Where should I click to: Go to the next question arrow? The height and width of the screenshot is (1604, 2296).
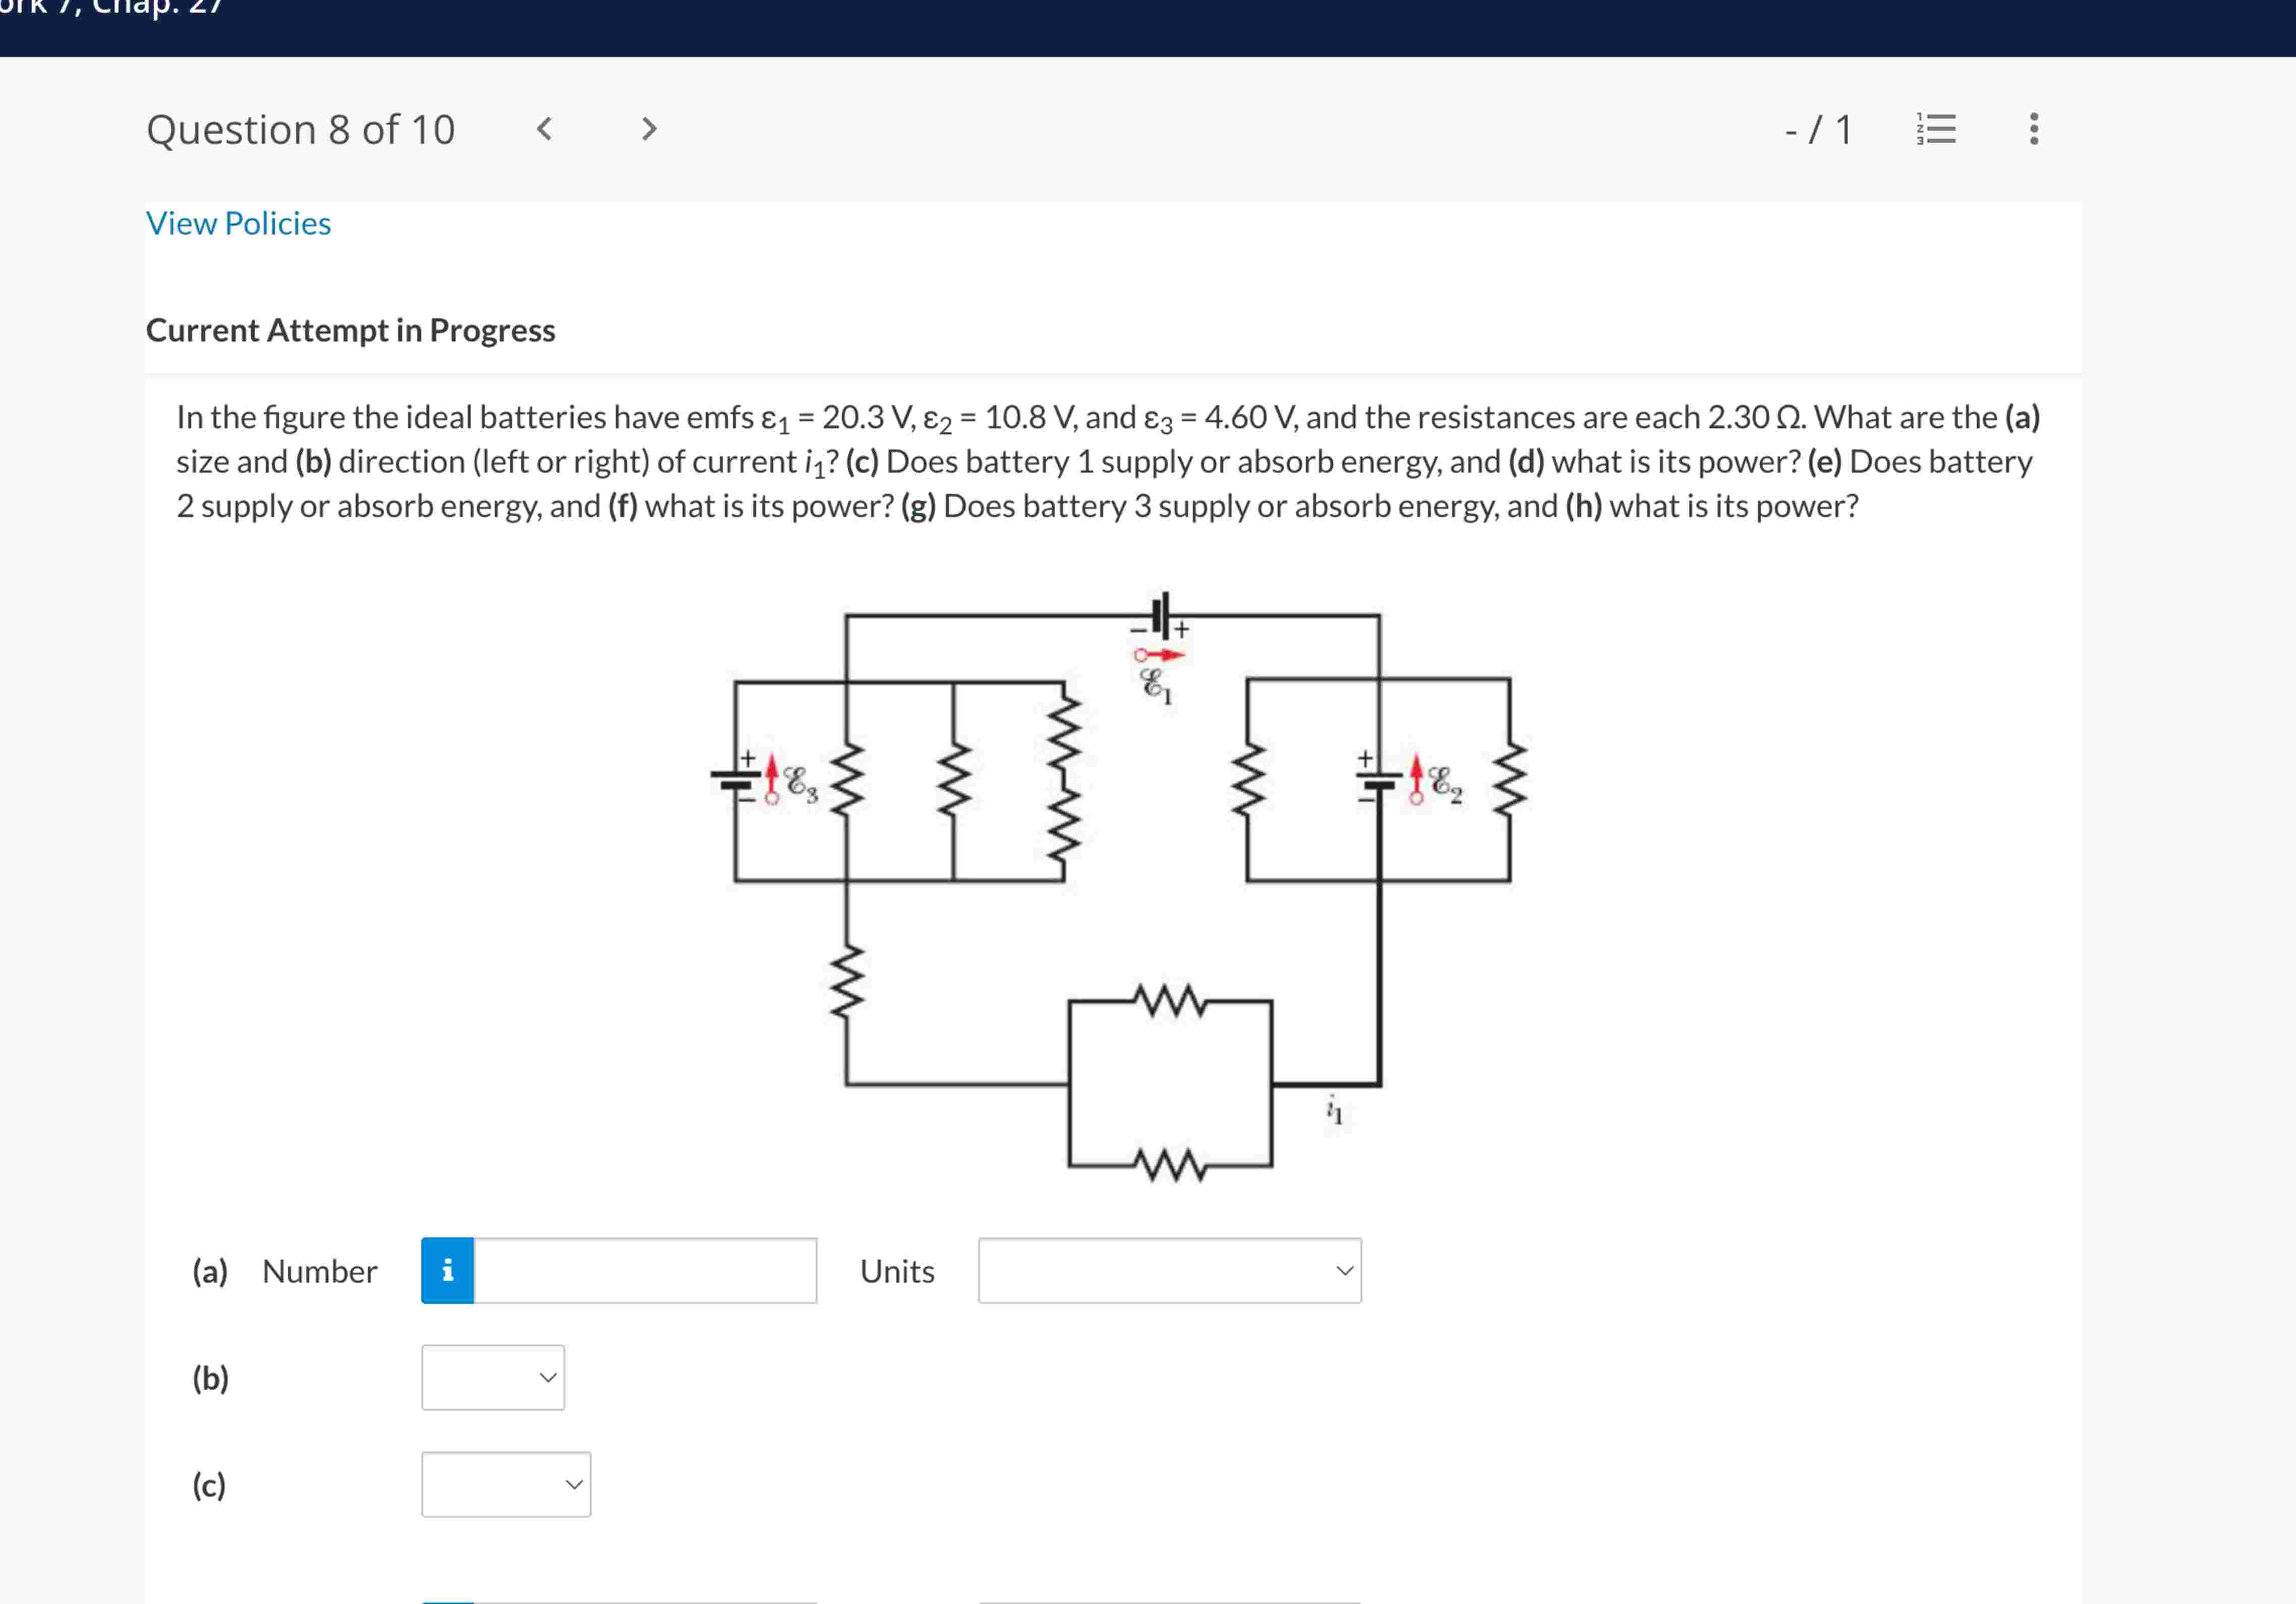649,129
